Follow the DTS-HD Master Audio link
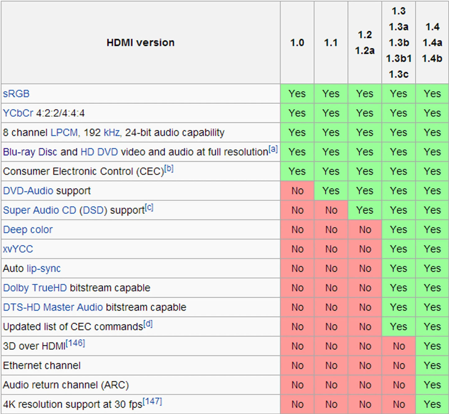Image resolution: width=449 pixels, height=414 pixels. [x=53, y=307]
